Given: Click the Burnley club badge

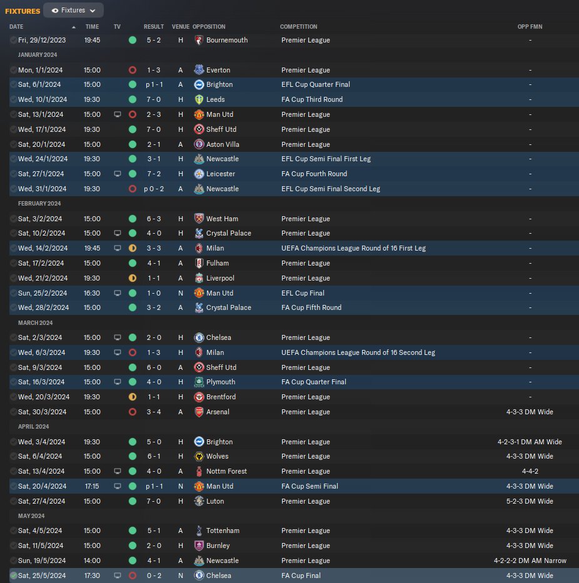Looking at the screenshot, I should [199, 546].
